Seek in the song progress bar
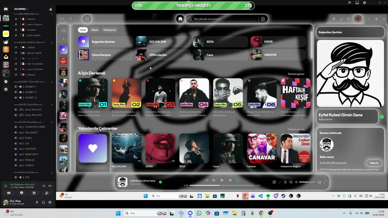Screen dimensions: 388x218 222,185
